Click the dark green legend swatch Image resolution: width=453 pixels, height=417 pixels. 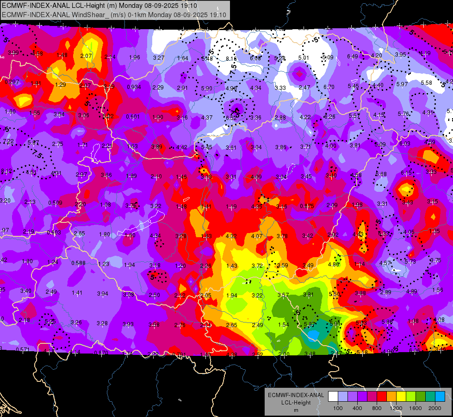(421, 396)
